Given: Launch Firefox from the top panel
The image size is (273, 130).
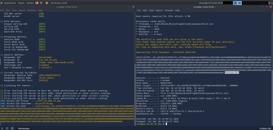Looking at the screenshot, I should (x=37, y=3).
